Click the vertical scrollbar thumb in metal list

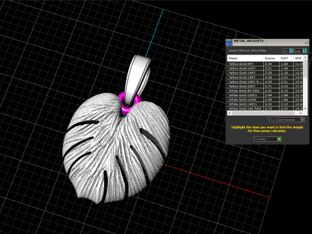click(305, 68)
